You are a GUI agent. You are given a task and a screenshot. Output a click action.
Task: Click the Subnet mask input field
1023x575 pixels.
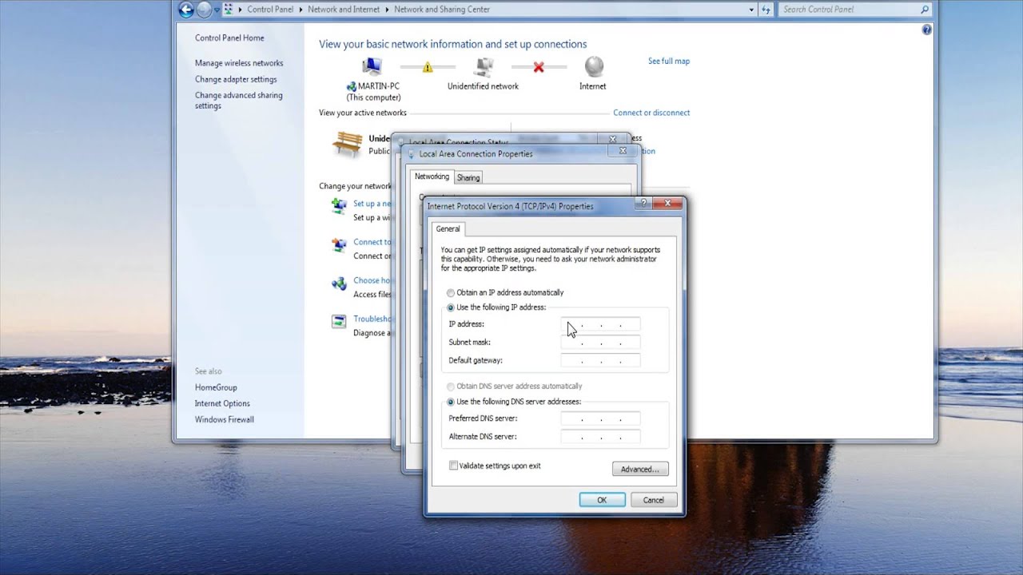coord(600,343)
